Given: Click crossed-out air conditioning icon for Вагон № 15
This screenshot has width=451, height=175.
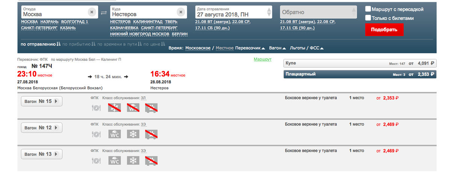Looking at the screenshot, I should [x=115, y=108].
